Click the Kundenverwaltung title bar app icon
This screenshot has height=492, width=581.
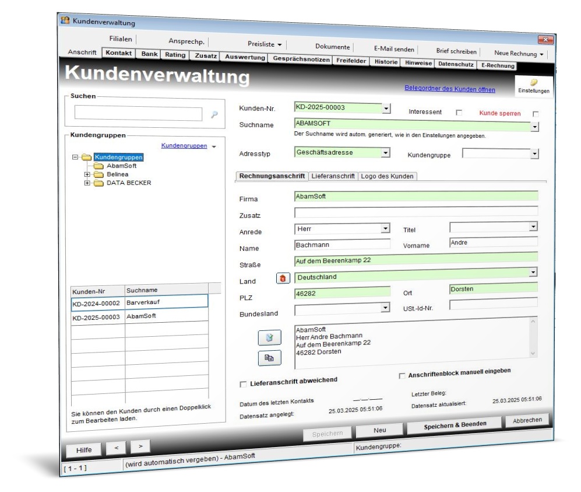click(x=65, y=20)
